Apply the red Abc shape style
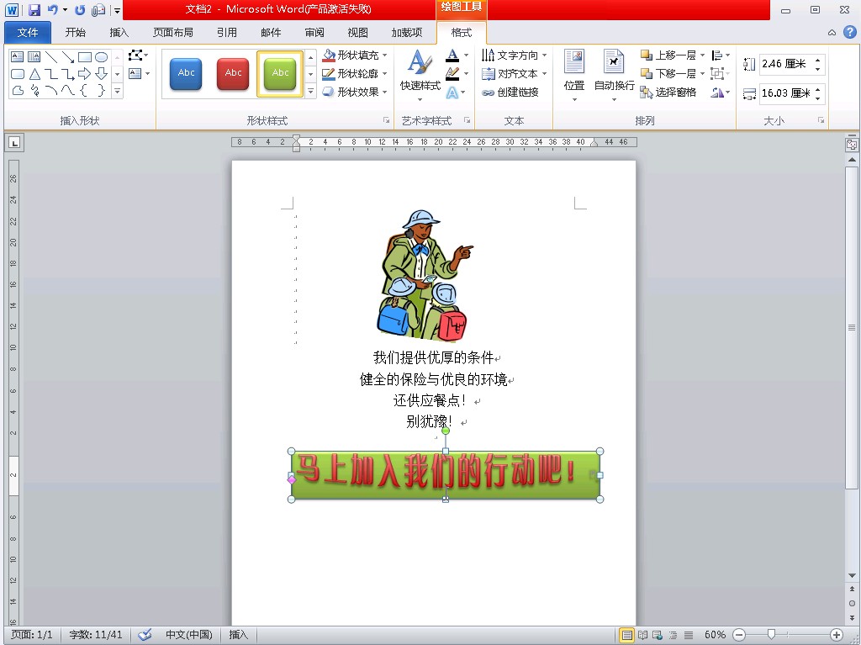The image size is (861, 645). click(234, 74)
